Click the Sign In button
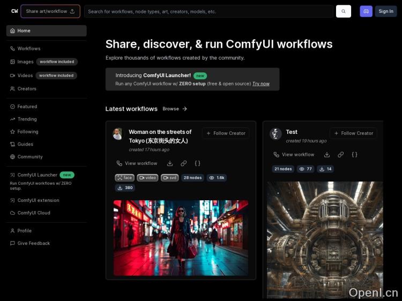Image resolution: width=402 pixels, height=301 pixels. pos(386,11)
